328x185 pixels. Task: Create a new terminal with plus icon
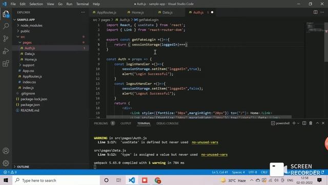pyautogui.click(x=294, y=123)
